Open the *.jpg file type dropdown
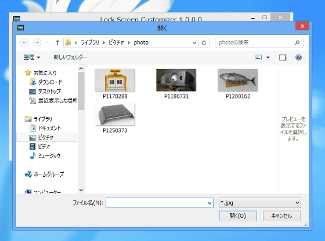This screenshot has height=241, width=325. 260,203
